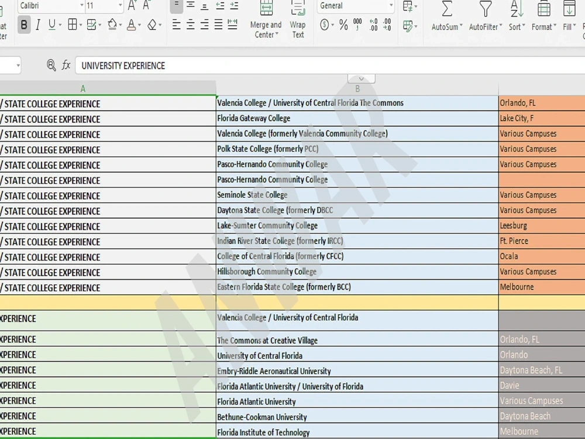Image resolution: width=585 pixels, height=439 pixels.
Task: Expand the underline style arrow
Action: point(61,25)
